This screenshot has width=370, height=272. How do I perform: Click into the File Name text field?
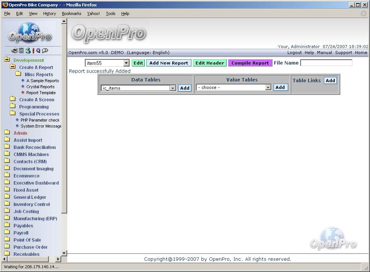[x=326, y=63]
